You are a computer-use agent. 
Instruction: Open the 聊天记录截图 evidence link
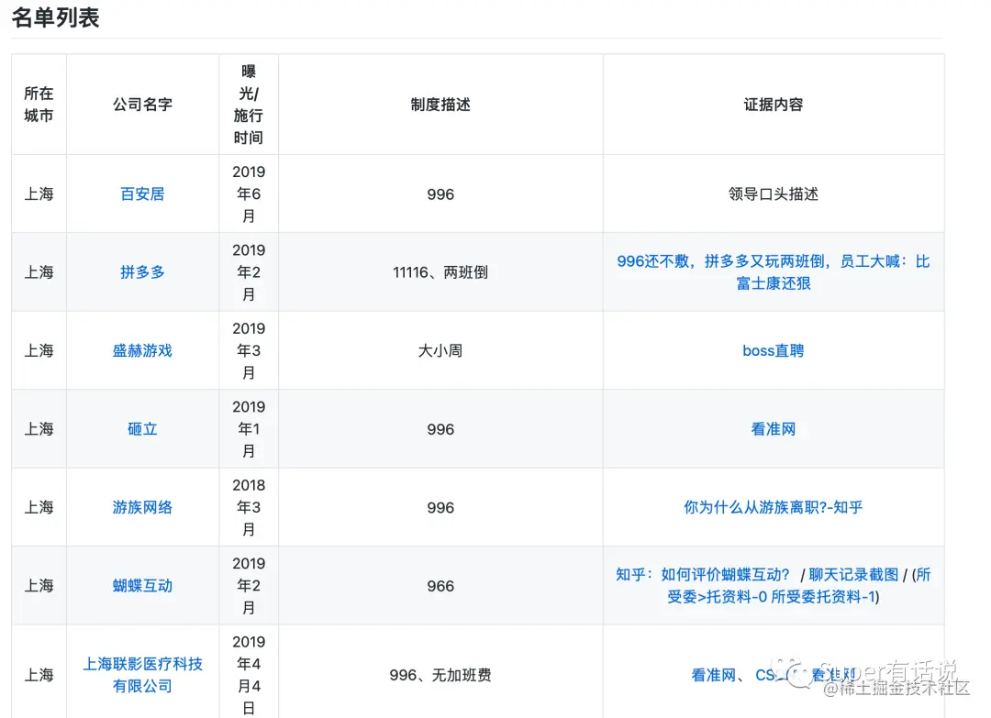coord(853,575)
